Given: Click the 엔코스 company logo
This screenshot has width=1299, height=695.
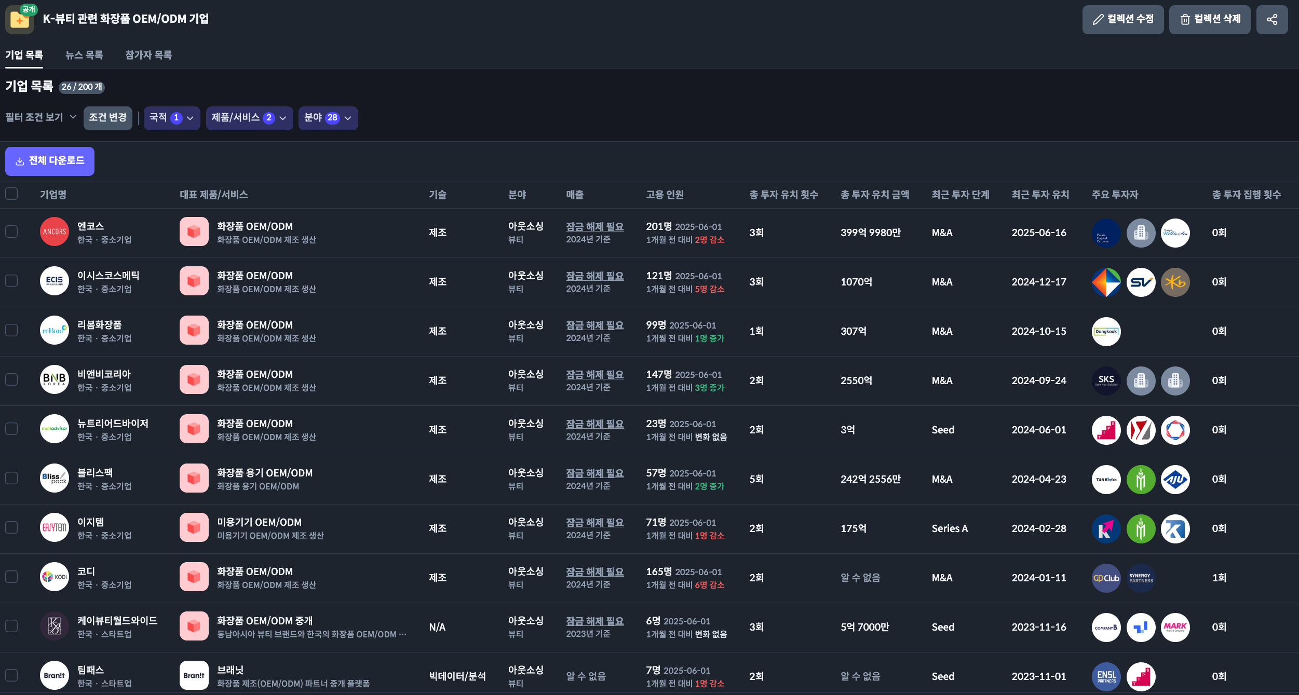Looking at the screenshot, I should (55, 232).
